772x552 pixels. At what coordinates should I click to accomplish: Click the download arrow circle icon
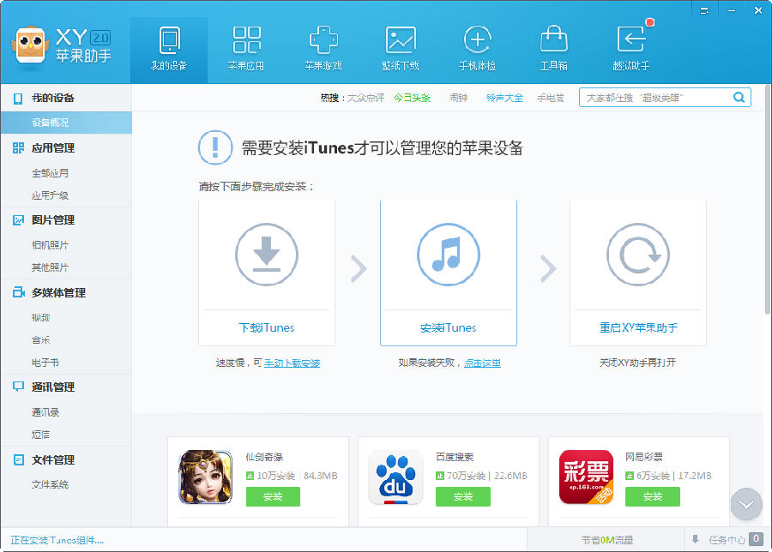point(267,255)
